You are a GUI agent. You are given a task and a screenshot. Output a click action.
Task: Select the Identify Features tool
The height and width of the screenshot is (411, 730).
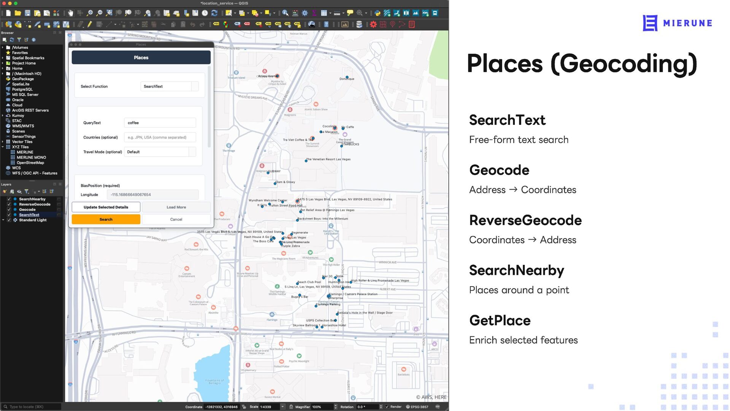pyautogui.click(x=286, y=13)
